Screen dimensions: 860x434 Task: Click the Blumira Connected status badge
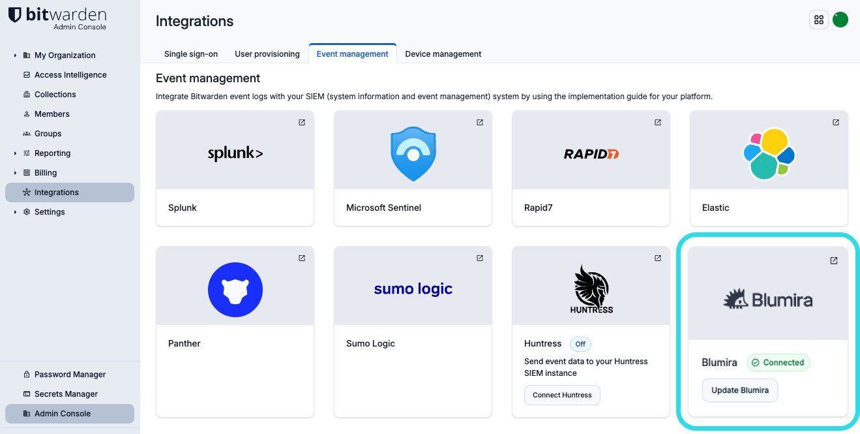tap(778, 363)
